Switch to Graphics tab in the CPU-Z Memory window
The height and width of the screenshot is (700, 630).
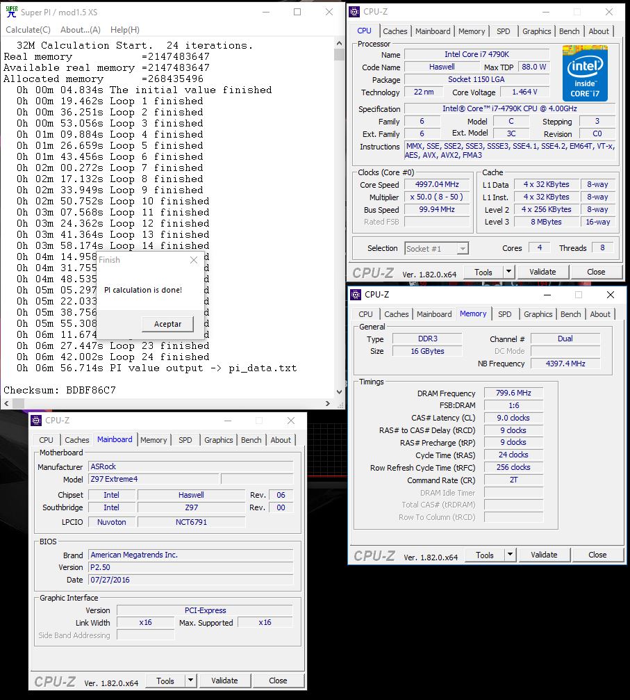click(x=538, y=314)
